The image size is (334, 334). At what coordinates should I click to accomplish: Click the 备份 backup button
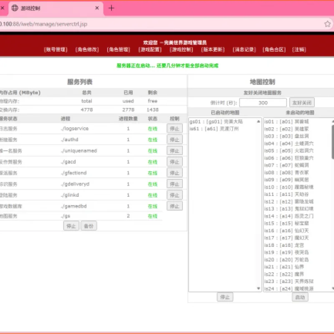coord(89,226)
